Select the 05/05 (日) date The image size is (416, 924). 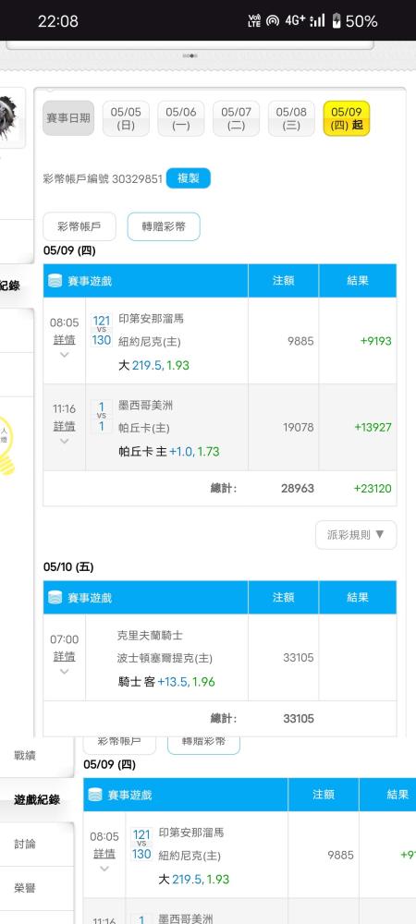pos(126,118)
